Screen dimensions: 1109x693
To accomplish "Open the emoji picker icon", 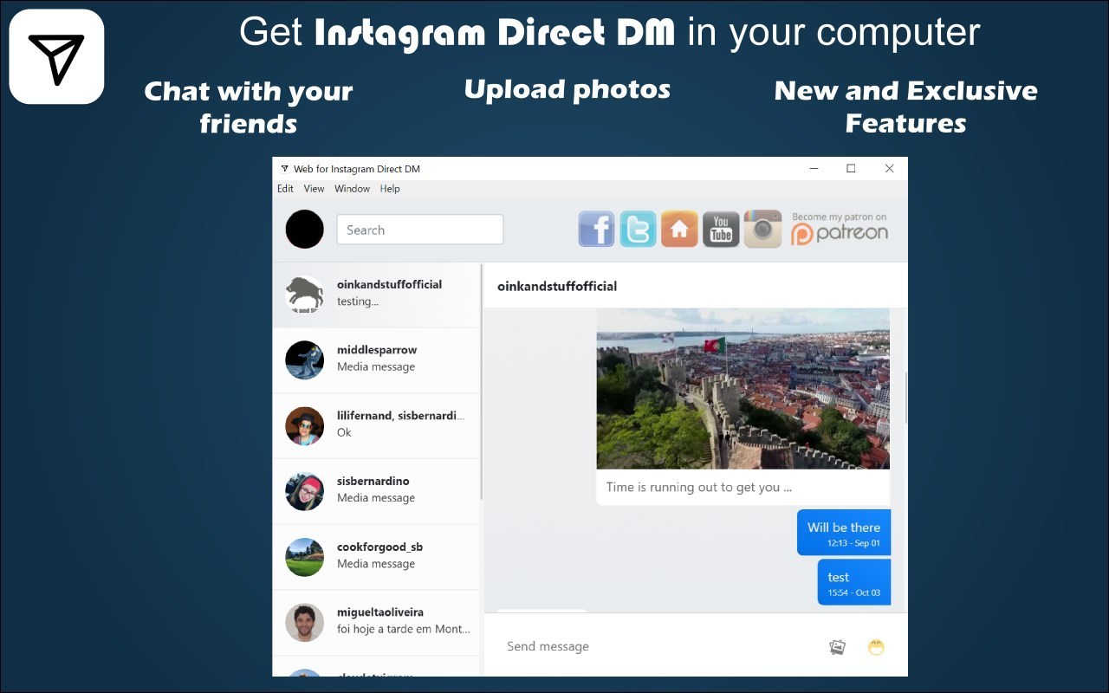I will click(x=876, y=647).
